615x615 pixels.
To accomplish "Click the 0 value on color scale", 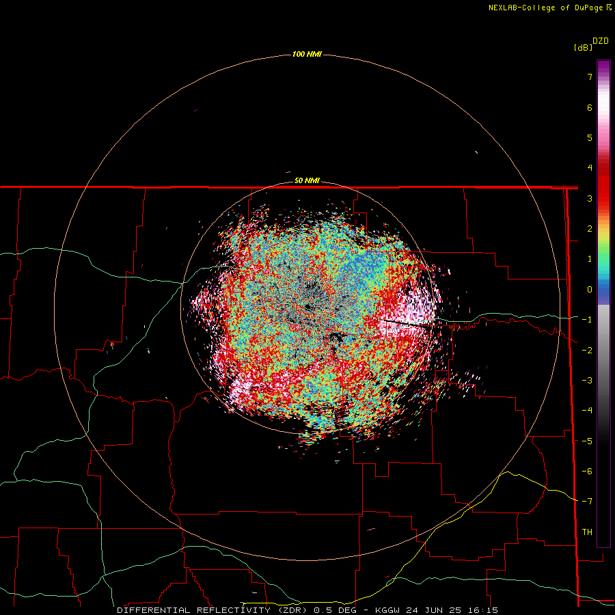I will (590, 290).
